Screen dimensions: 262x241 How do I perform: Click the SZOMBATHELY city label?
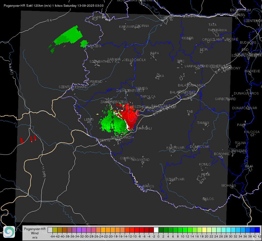(x=101, y=62)
